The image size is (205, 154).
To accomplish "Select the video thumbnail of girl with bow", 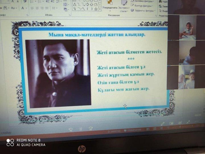I will point(188,27).
